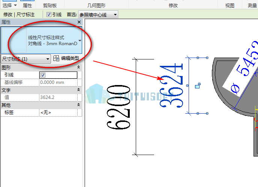Click the dimension lock padlock icon
258x187 pixels.
click(198, 86)
